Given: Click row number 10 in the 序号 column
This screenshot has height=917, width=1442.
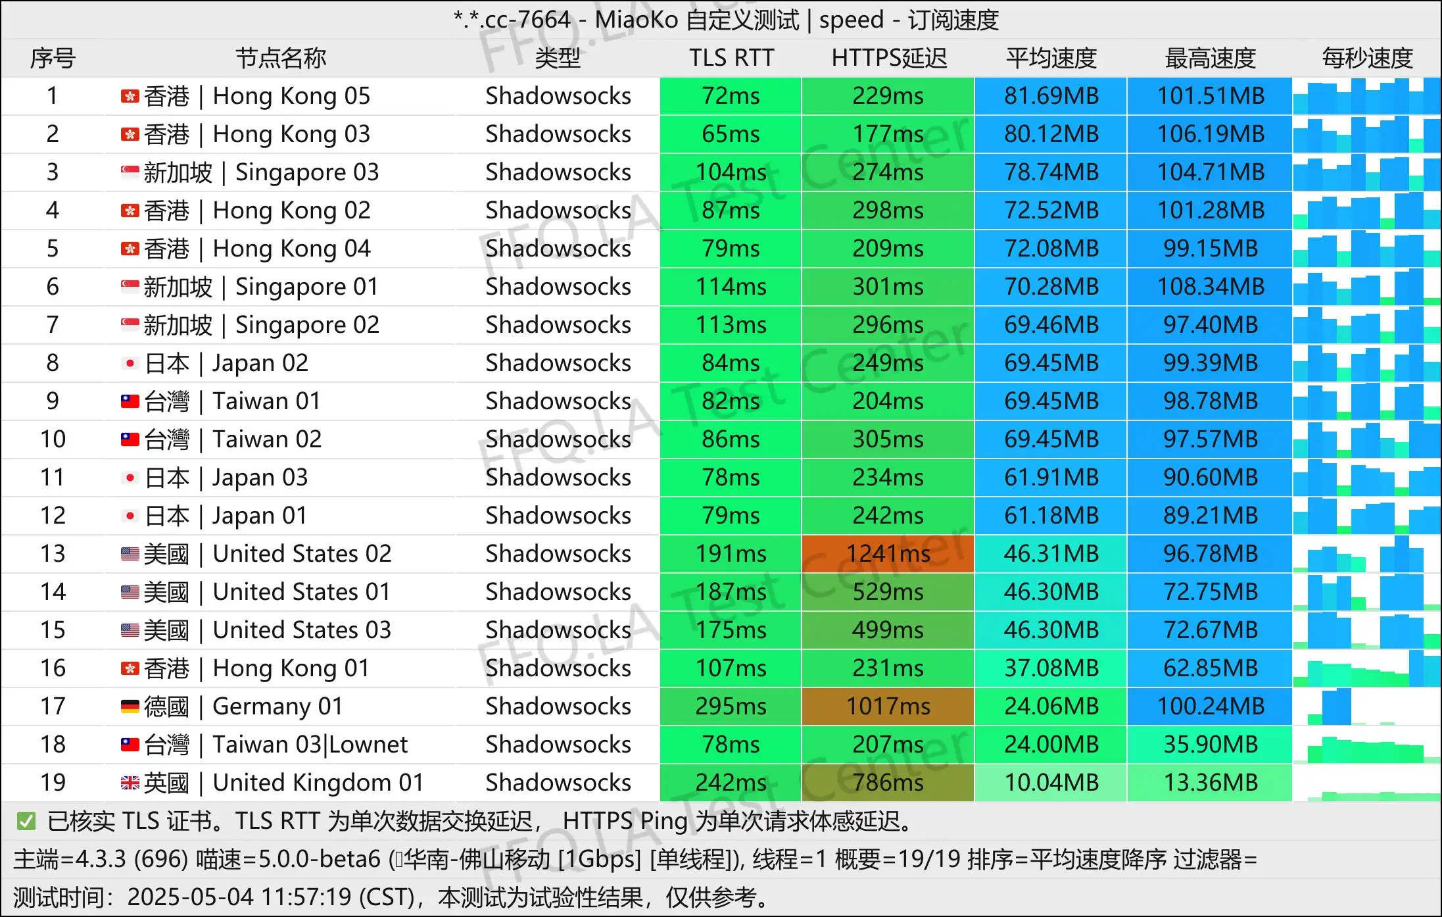Looking at the screenshot, I should [53, 439].
